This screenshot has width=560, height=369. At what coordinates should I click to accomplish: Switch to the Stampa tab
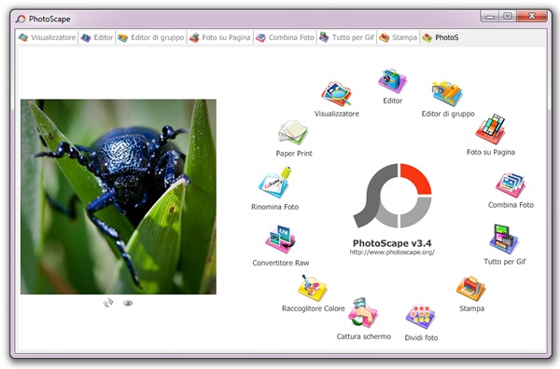(399, 37)
